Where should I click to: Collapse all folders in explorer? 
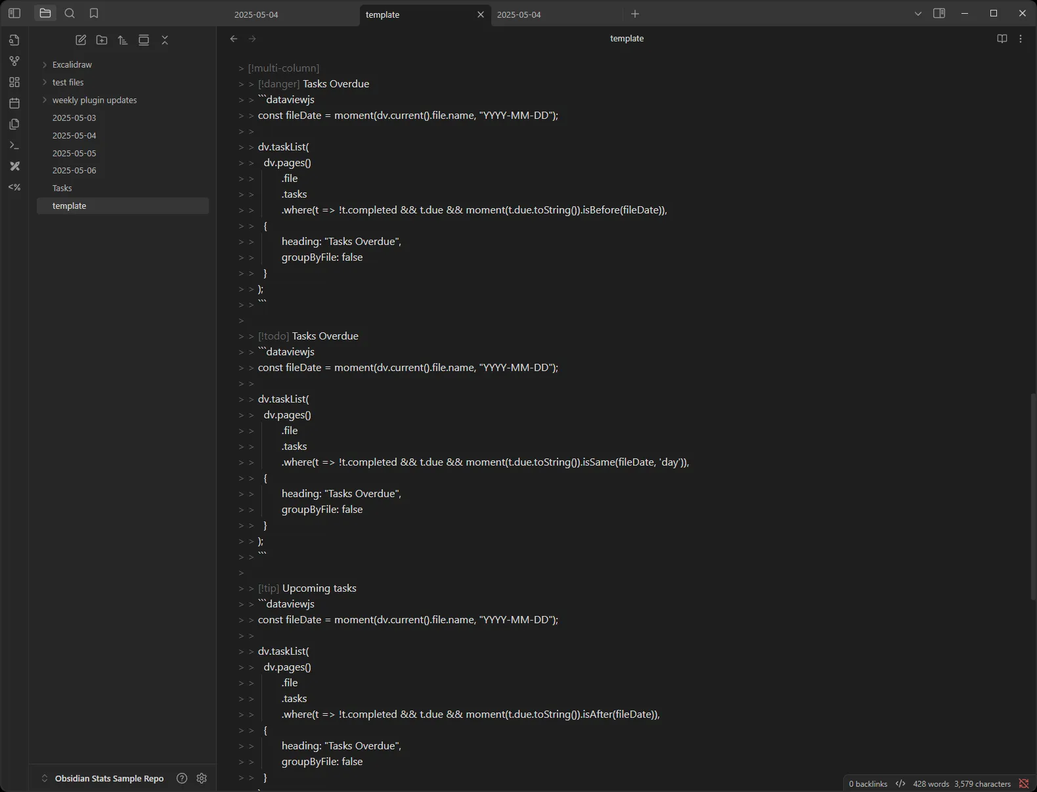[165, 40]
